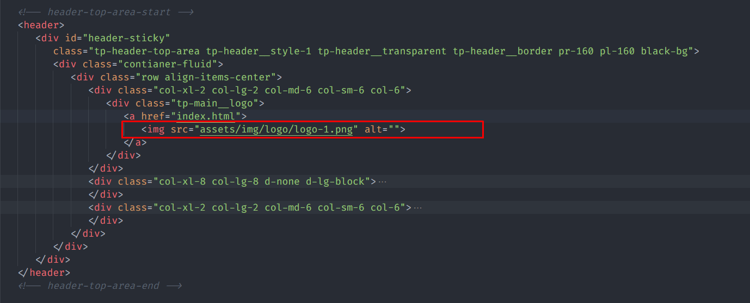Click the closing anchor tag
Screen dimensions: 750x303
click(x=135, y=142)
